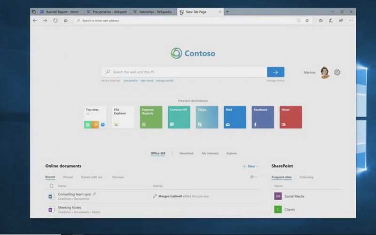Screen dimensions: 376x235
Task: Select SharePoint Following tab
Action: click(x=306, y=178)
